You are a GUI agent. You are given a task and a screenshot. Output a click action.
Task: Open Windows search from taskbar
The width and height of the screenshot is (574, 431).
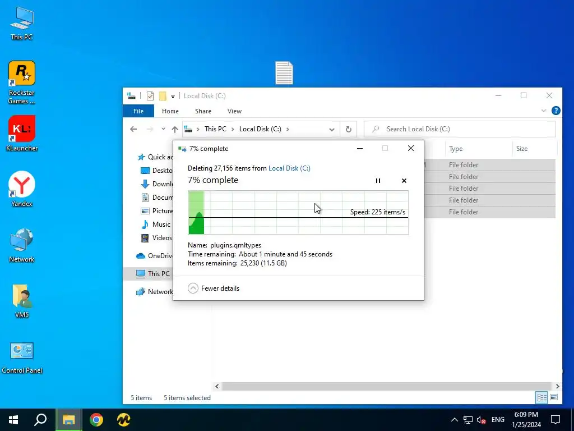40,420
